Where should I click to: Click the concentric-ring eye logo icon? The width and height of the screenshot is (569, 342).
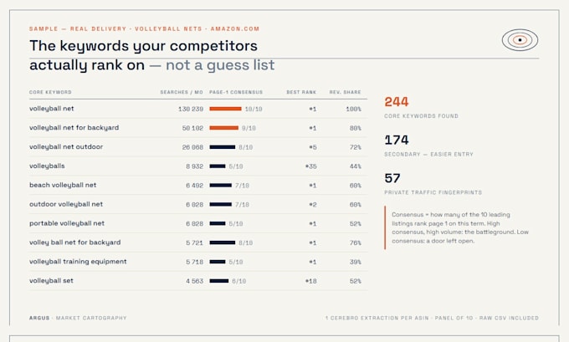pyautogui.click(x=520, y=40)
